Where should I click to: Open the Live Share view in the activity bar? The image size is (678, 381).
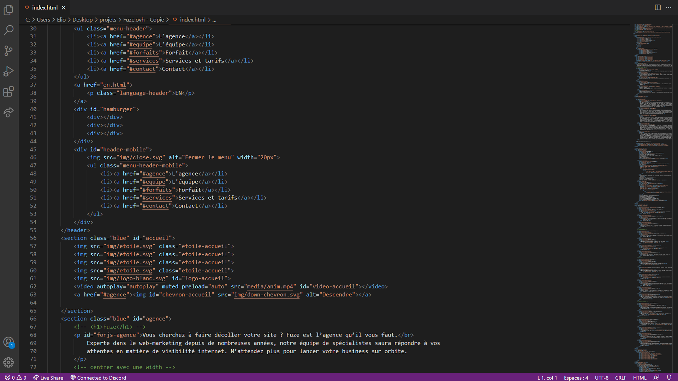pos(8,112)
